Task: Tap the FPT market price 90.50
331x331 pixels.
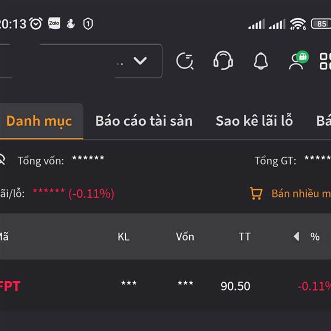Action: 236,286
